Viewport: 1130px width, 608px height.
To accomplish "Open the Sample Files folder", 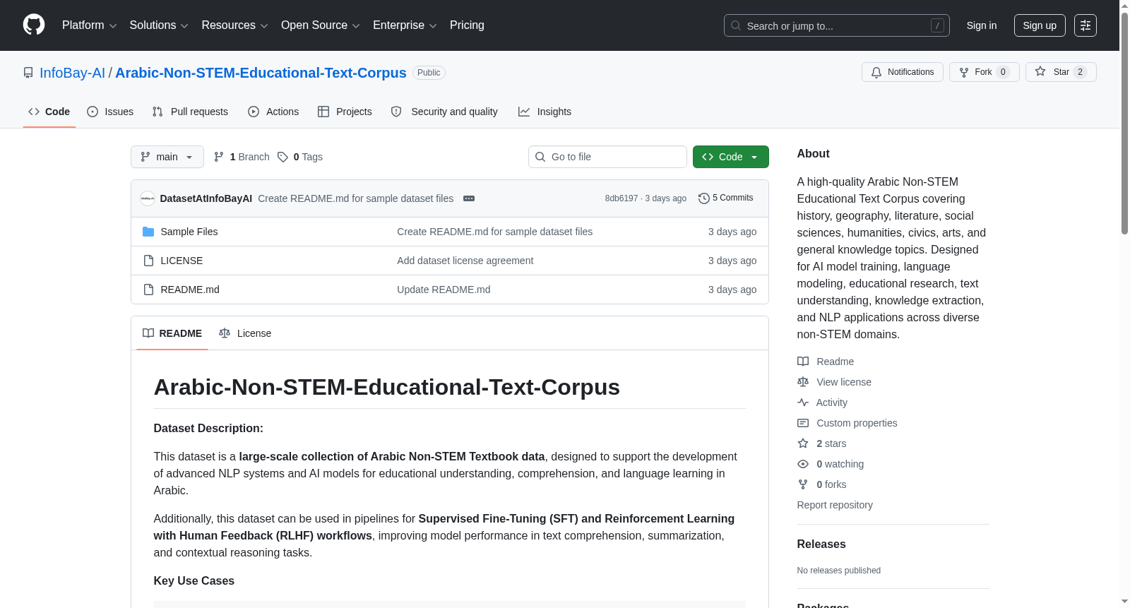I will tap(189, 232).
